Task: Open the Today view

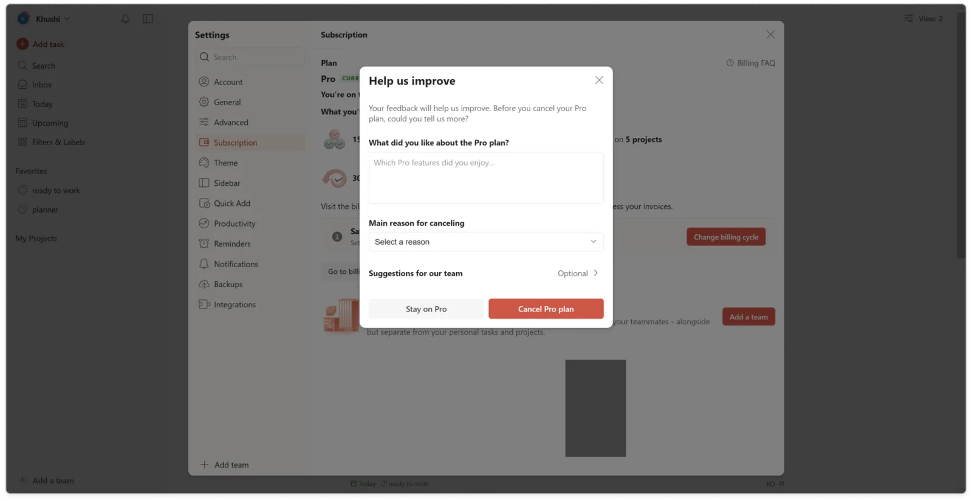Action: [42, 104]
